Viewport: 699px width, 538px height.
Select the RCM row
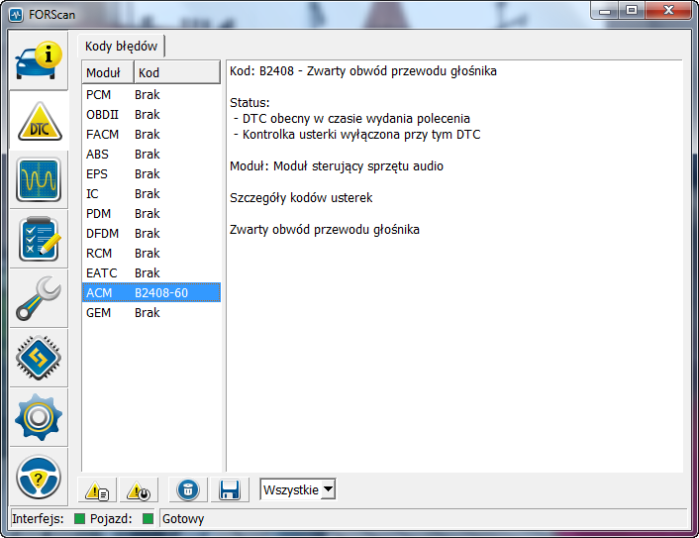point(151,253)
